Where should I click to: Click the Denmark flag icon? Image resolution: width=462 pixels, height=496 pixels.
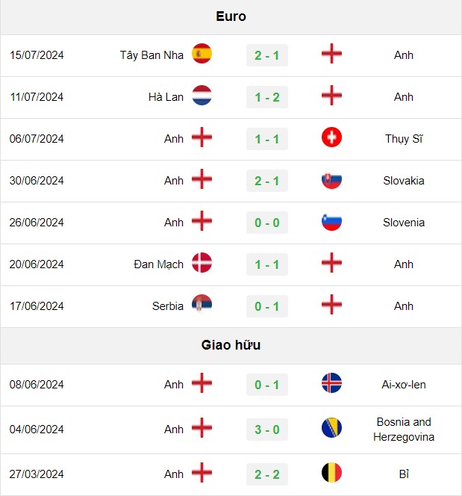coord(202,262)
